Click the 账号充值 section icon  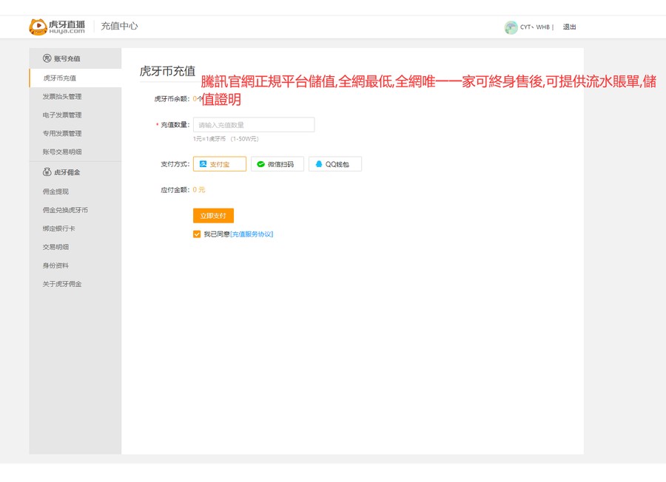(47, 58)
